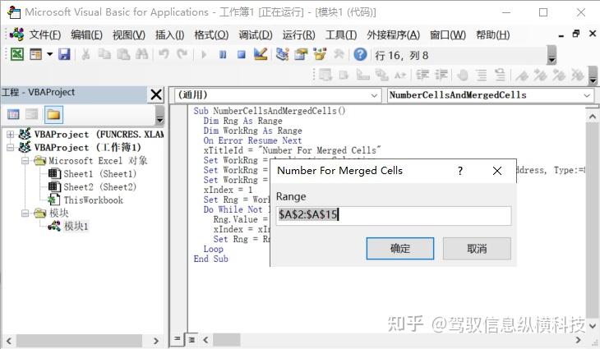Select ThisWorkbook in project tree
Screen dimensions: 600x349
(94, 200)
